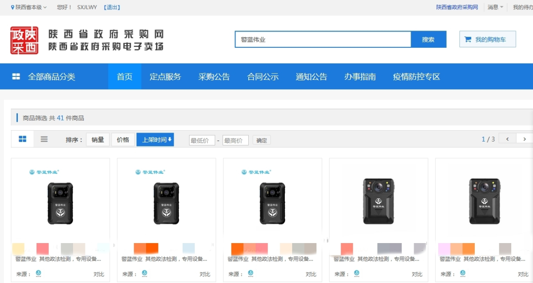Open the 合同公示 menu item
The height and width of the screenshot is (283, 533).
click(x=263, y=77)
